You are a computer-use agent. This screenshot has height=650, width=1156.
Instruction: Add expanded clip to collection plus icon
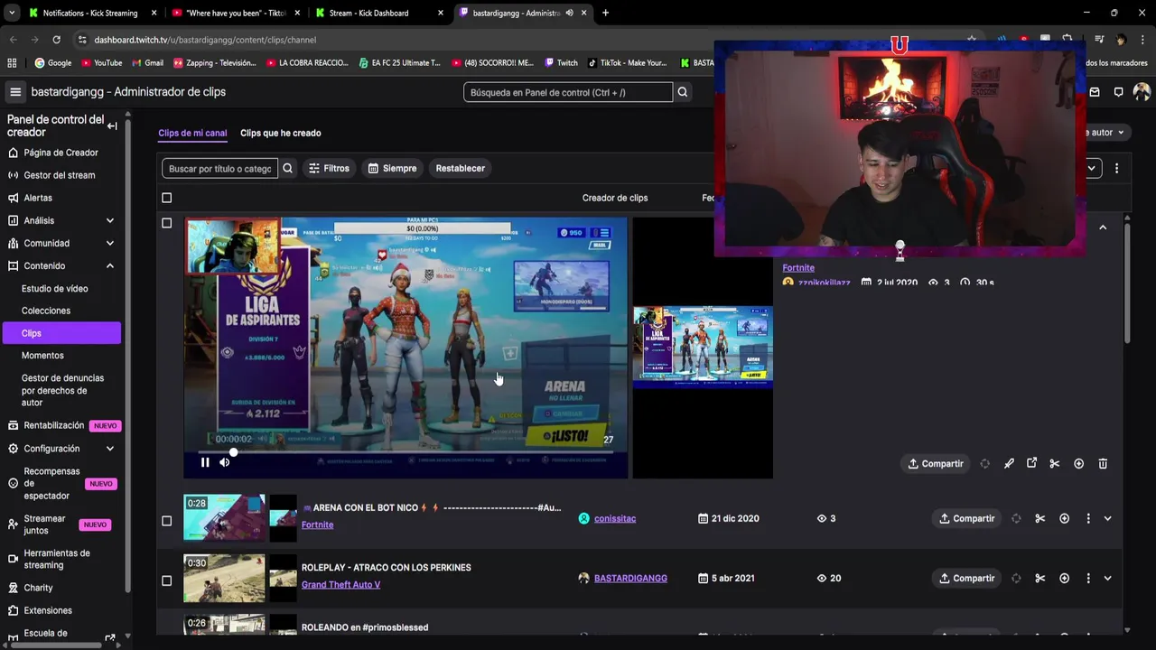(1078, 463)
